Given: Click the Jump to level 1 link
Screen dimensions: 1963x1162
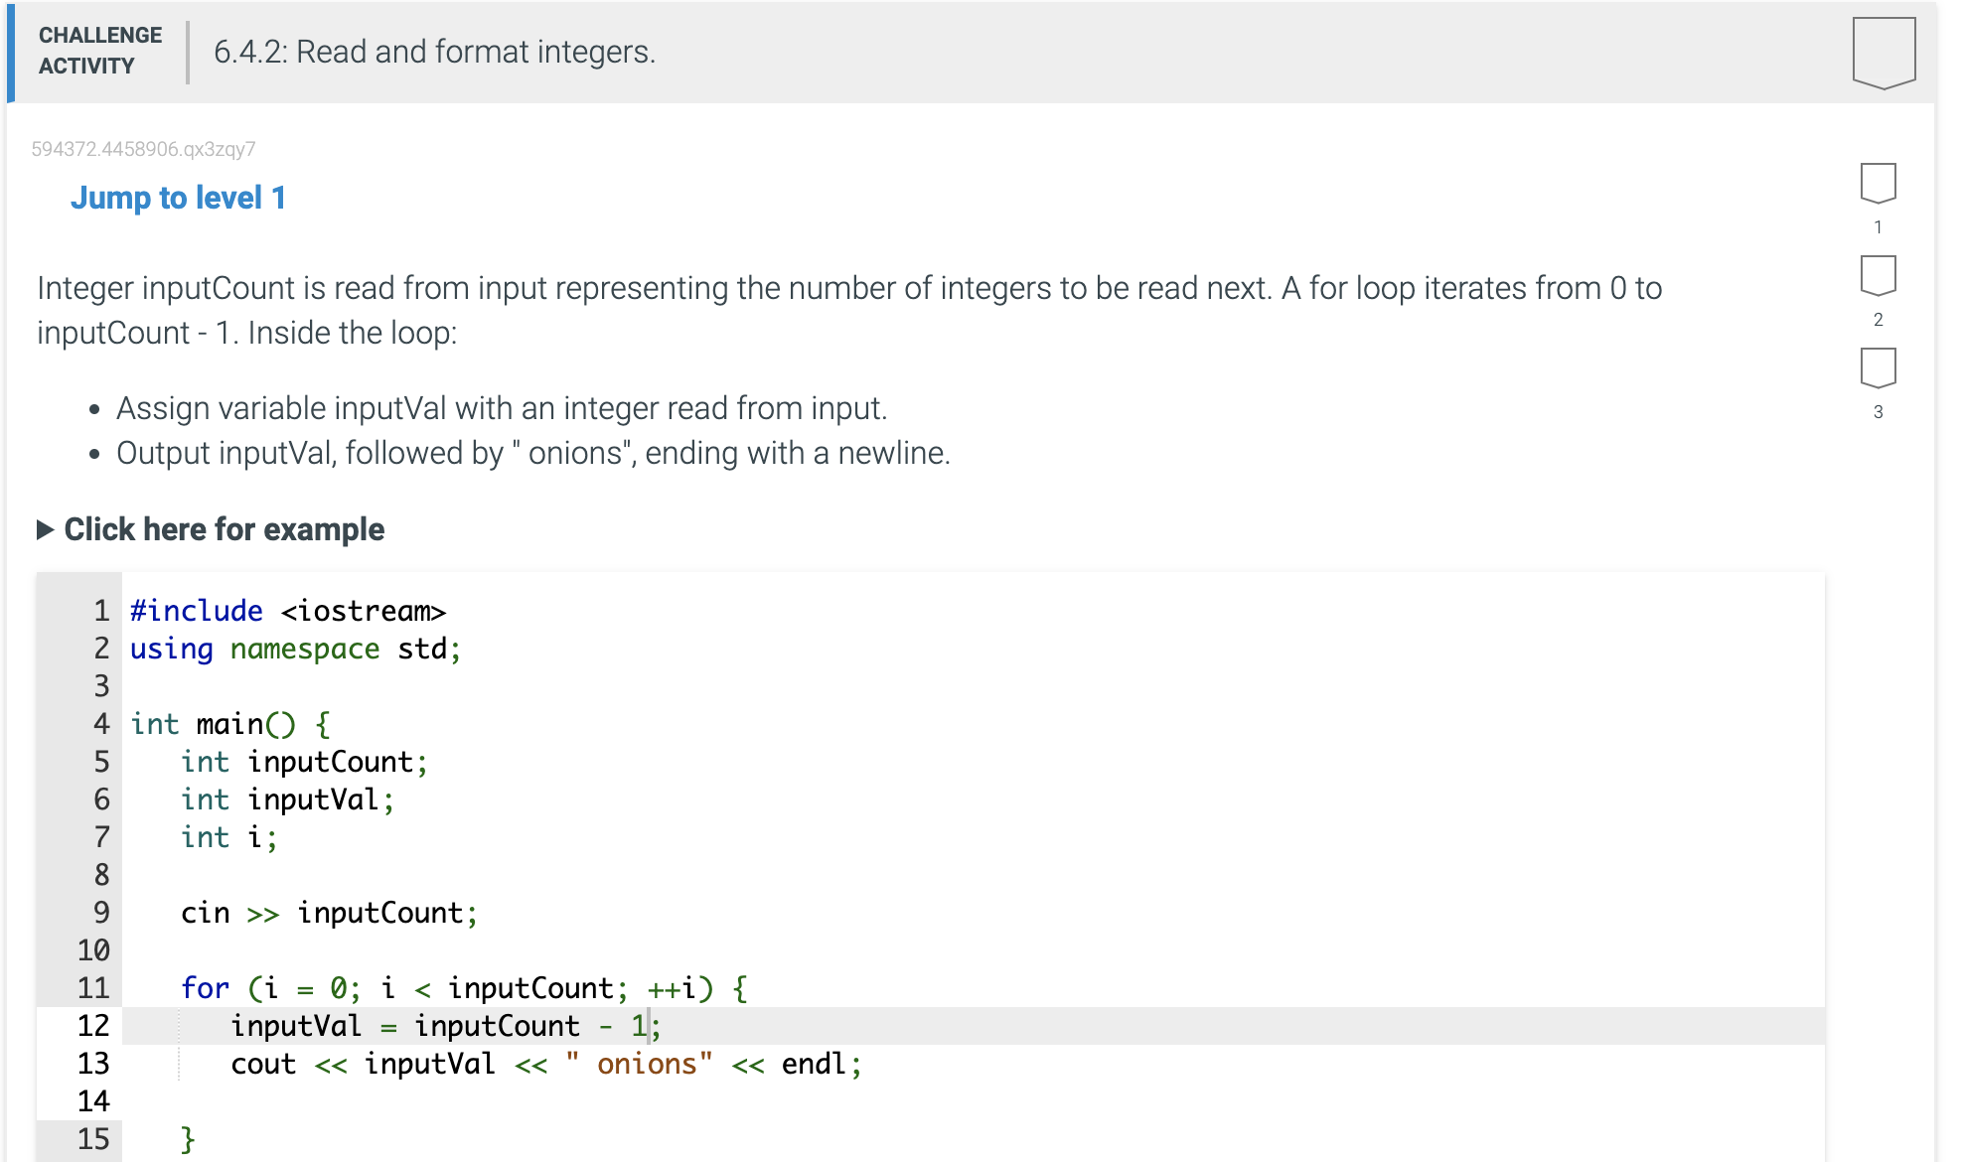Looking at the screenshot, I should [x=178, y=198].
